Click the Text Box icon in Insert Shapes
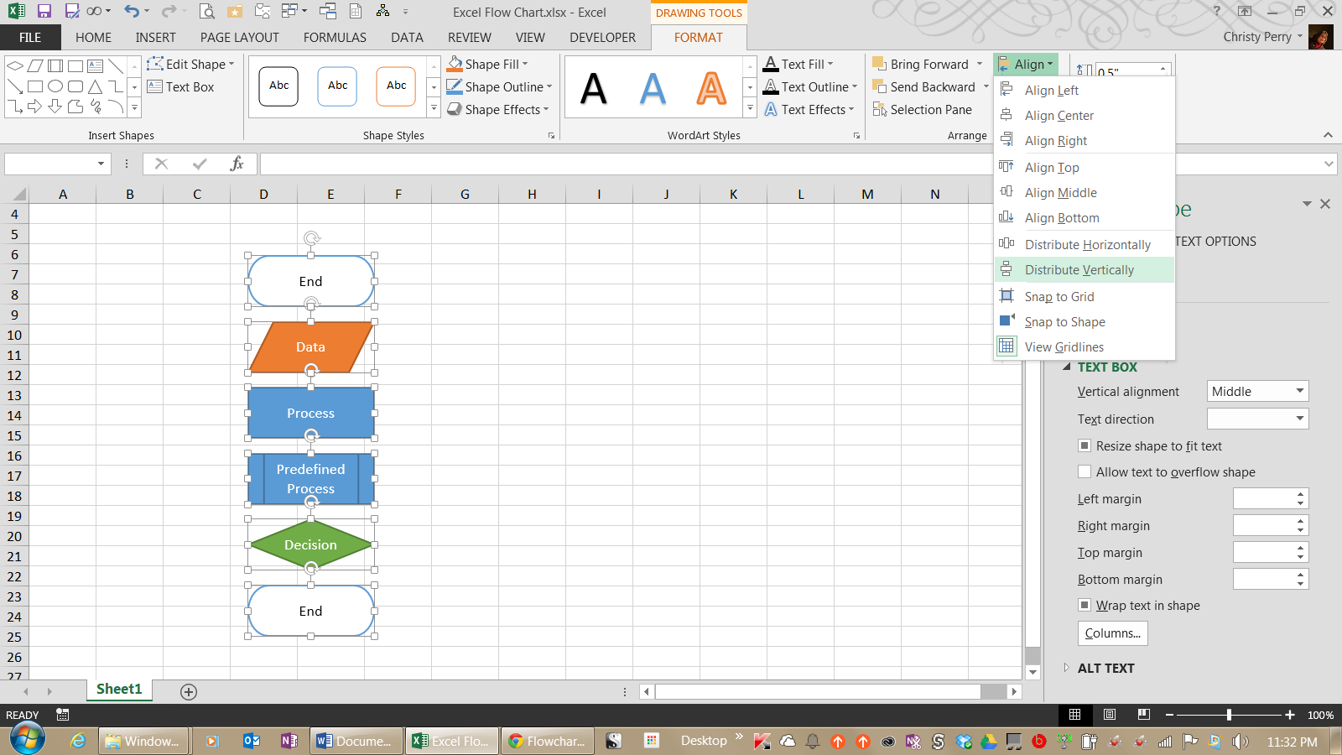1342x755 pixels. pyautogui.click(x=154, y=86)
